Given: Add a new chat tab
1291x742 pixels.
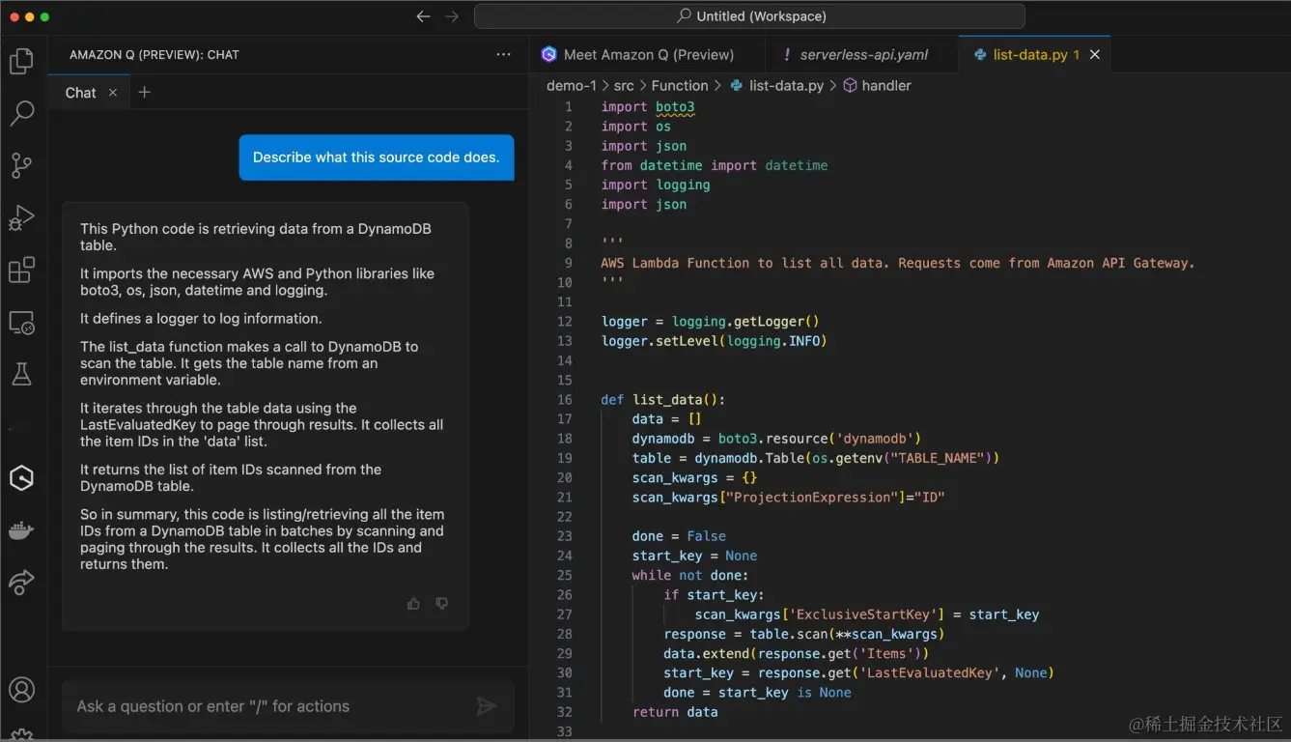Looking at the screenshot, I should pyautogui.click(x=145, y=93).
